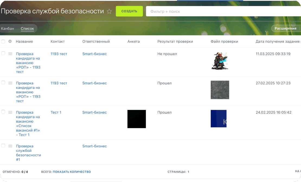Open row menu for 11.03.2025 record
The width and height of the screenshot is (301, 182).
[10, 54]
